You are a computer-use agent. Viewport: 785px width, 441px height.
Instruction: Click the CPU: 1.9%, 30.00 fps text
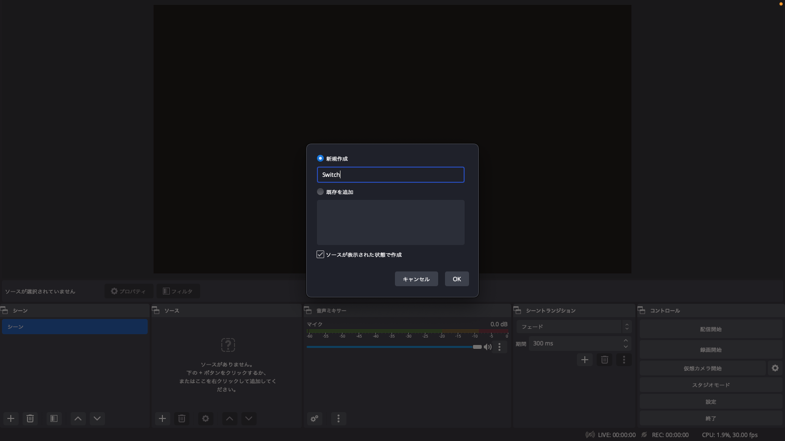coord(730,435)
